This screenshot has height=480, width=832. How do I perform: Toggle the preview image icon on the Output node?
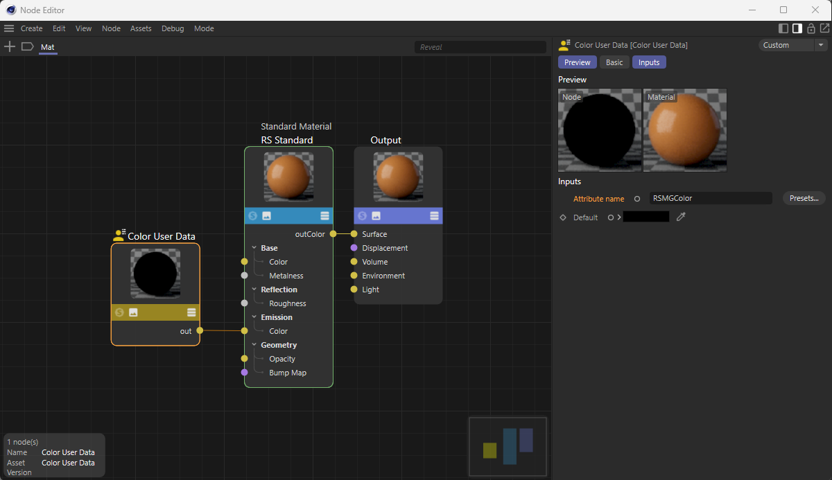pos(376,216)
